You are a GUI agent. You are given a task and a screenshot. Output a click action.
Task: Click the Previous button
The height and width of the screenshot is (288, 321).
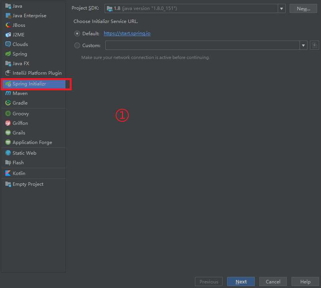(x=209, y=281)
